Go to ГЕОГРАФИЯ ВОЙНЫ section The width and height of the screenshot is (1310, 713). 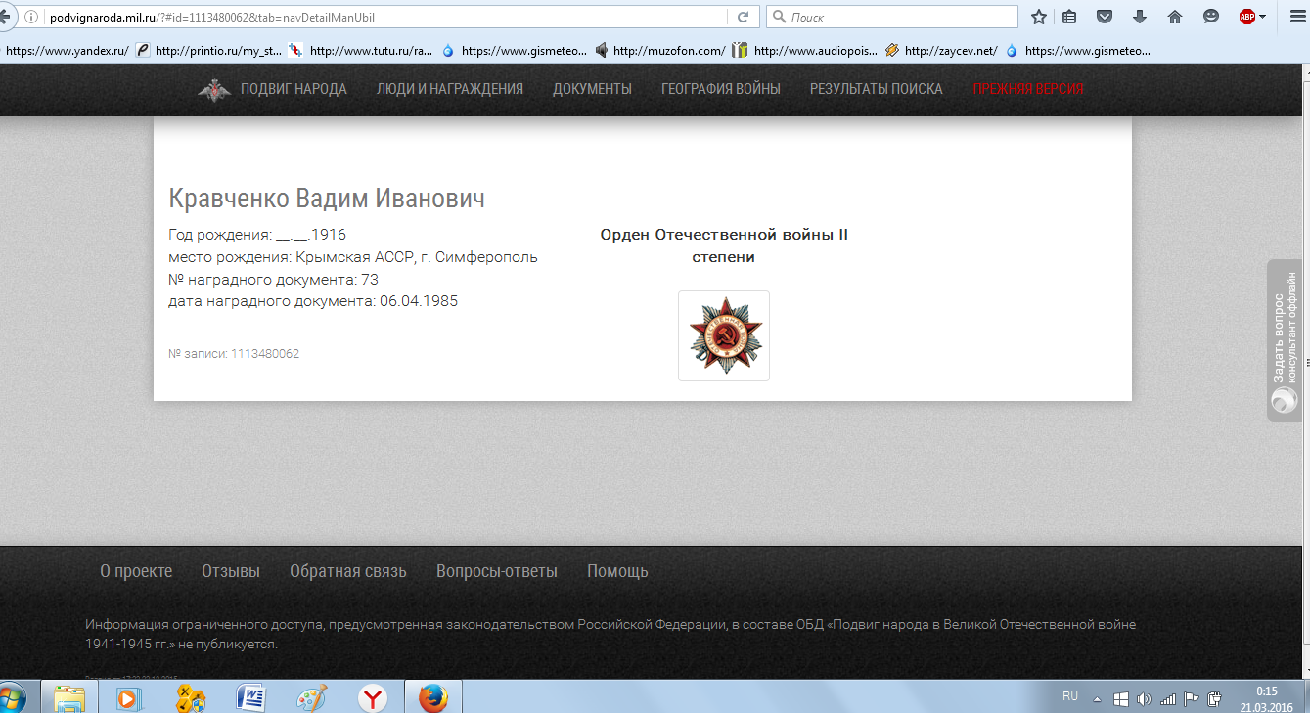pyautogui.click(x=720, y=89)
